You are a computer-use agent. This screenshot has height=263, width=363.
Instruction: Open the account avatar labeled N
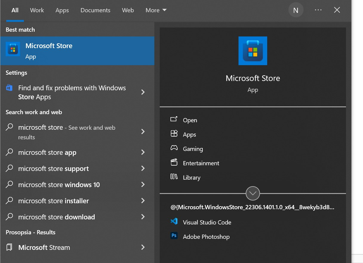point(296,10)
